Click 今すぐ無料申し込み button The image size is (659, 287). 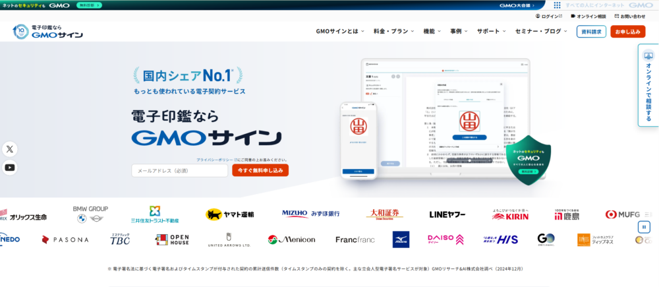coord(260,170)
